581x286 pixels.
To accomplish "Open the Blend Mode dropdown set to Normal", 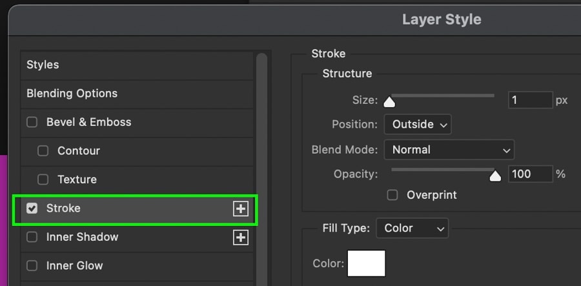I will [x=449, y=150].
